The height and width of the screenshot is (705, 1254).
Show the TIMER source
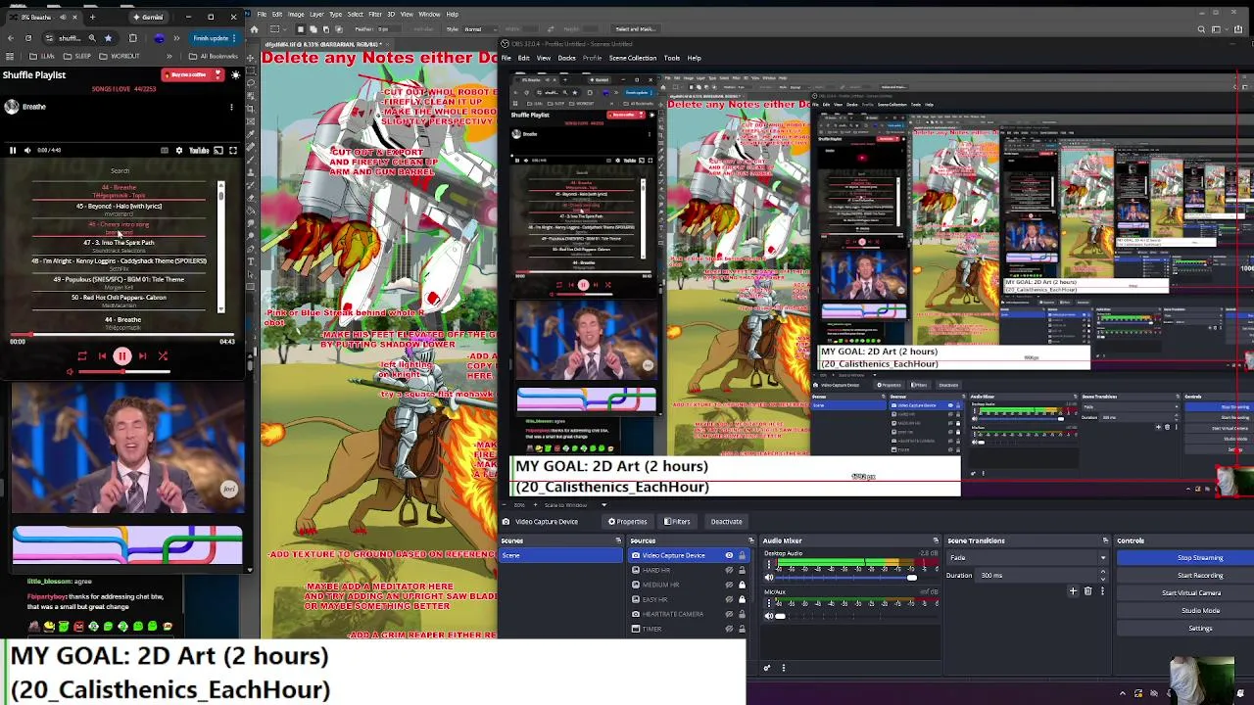[x=729, y=629]
